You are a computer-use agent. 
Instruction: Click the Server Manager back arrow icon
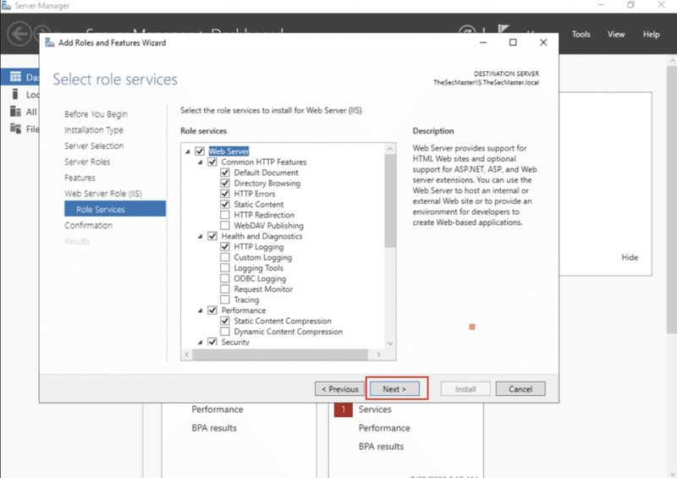pyautogui.click(x=19, y=34)
